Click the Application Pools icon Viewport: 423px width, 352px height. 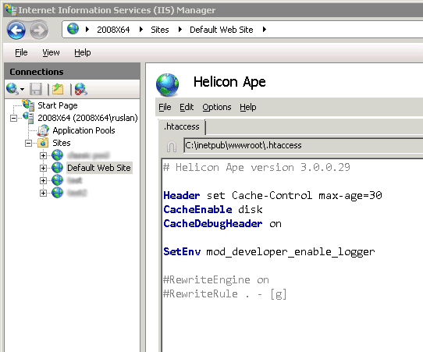pyautogui.click(x=43, y=130)
